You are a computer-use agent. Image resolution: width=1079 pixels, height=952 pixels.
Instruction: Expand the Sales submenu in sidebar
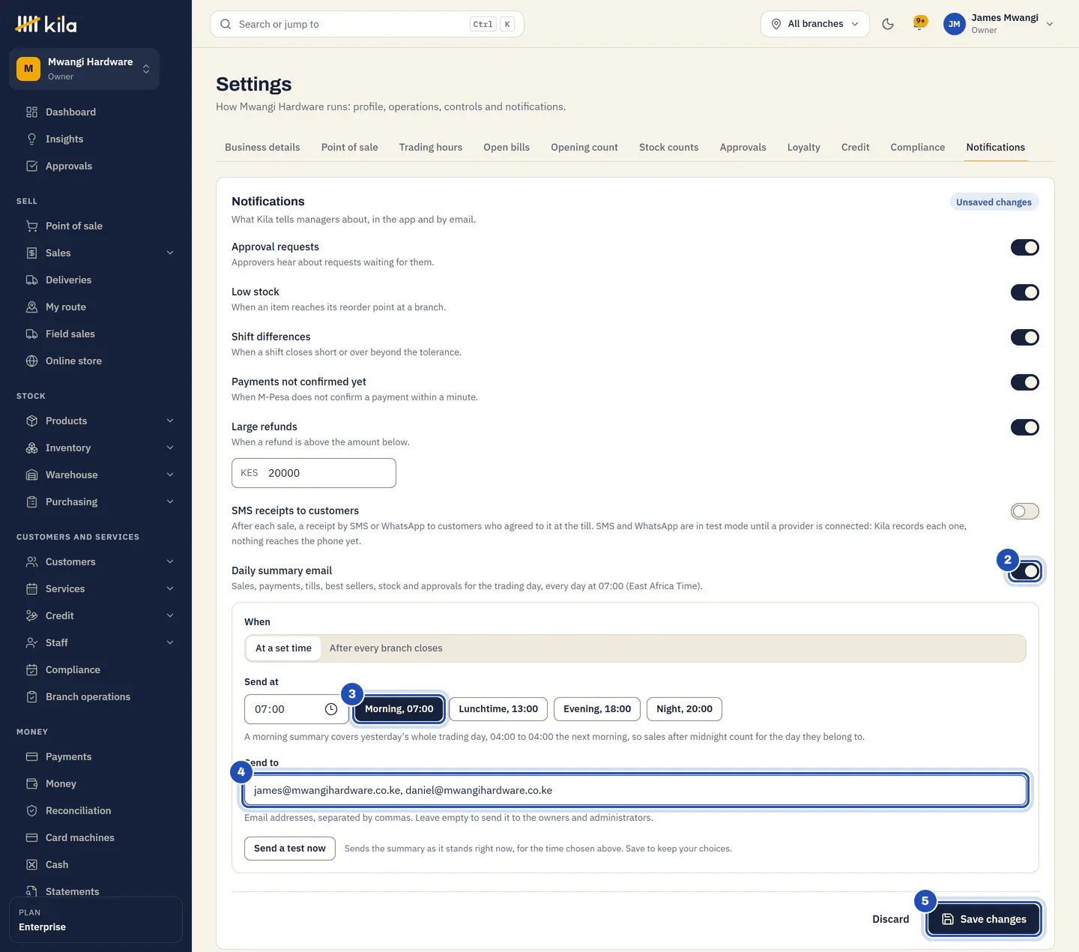coord(170,253)
